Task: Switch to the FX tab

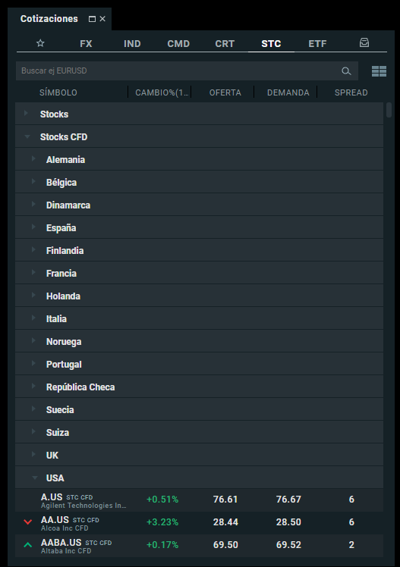Action: (x=87, y=44)
